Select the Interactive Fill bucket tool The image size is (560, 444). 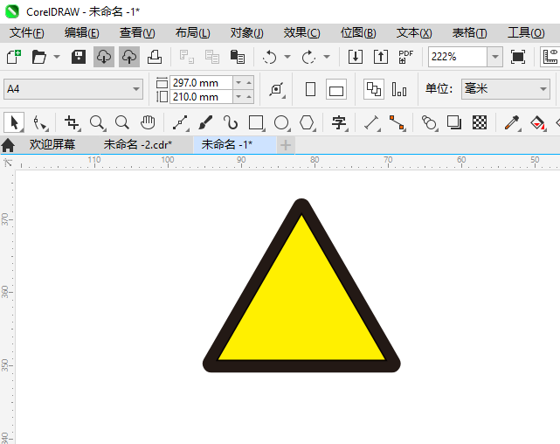pyautogui.click(x=538, y=123)
